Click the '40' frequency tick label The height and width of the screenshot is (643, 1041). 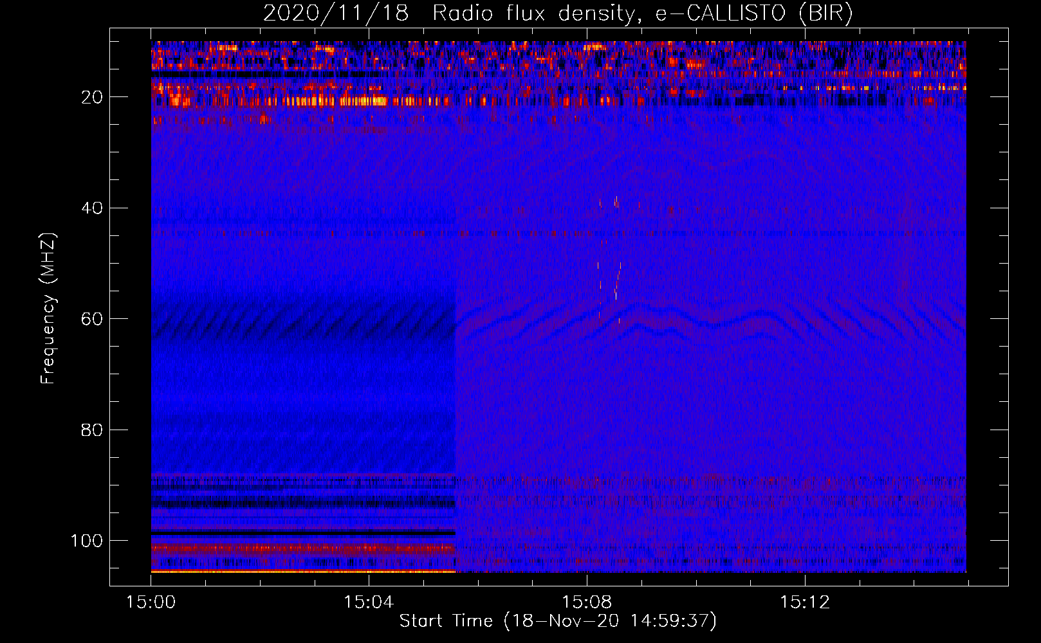[92, 208]
